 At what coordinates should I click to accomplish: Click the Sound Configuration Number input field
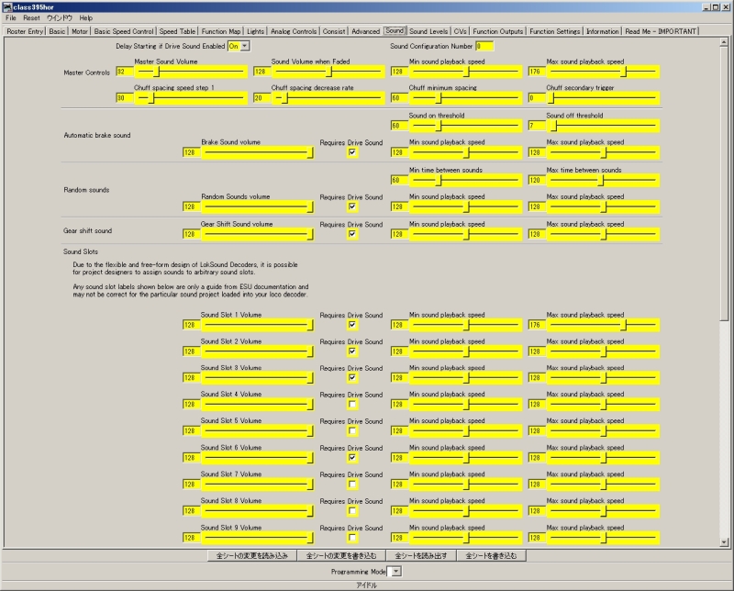coord(484,46)
